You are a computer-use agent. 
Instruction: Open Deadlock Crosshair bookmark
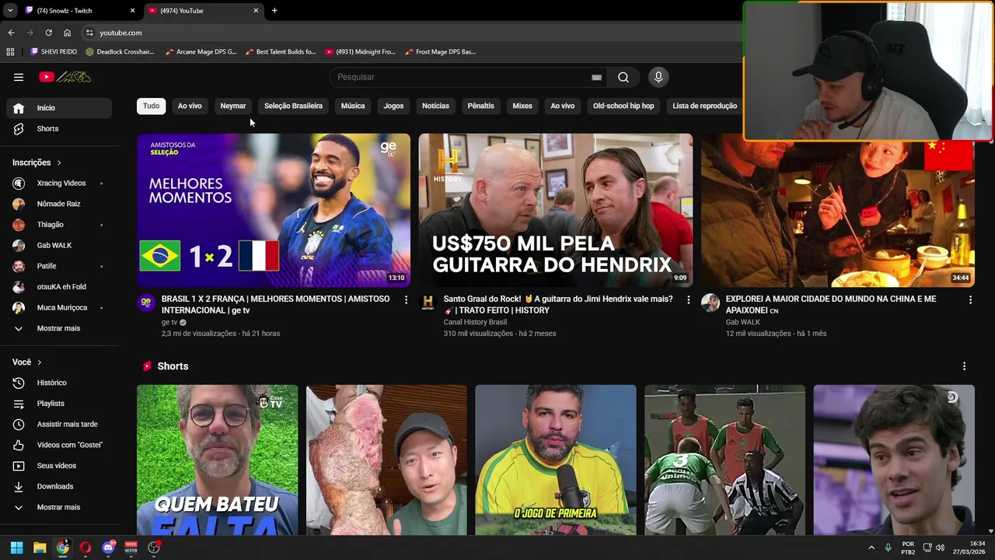tap(120, 52)
